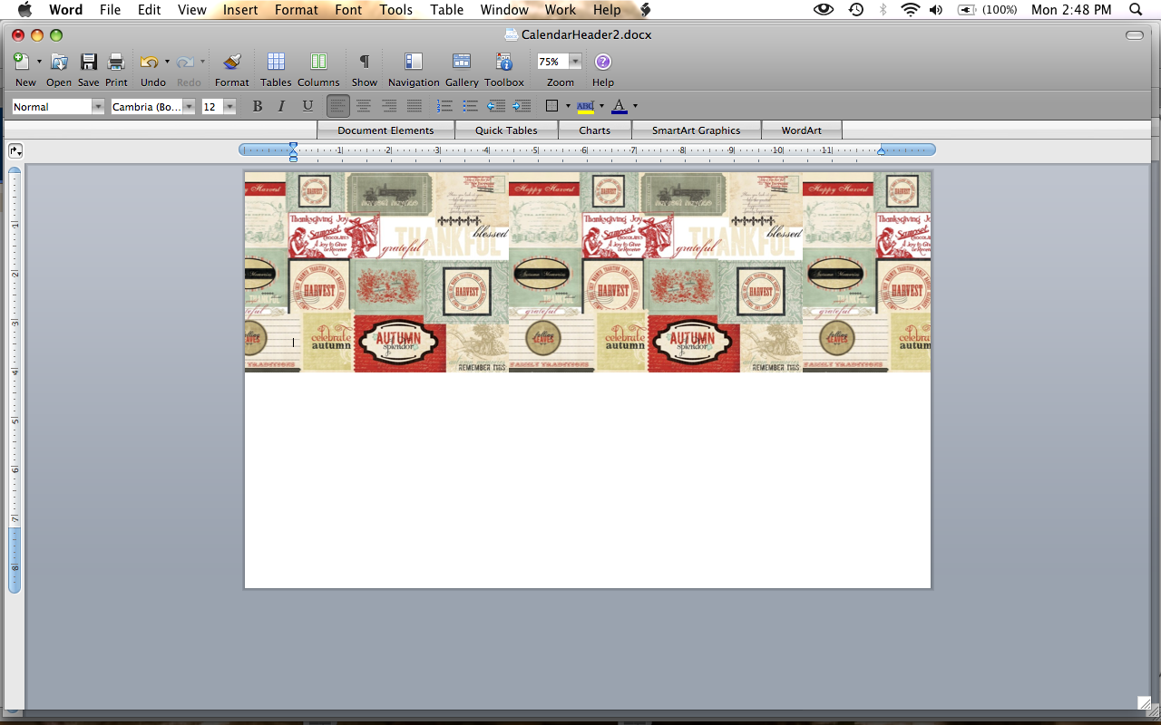The image size is (1161, 725).
Task: Expand borders options dropdown arrow
Action: coord(568,106)
